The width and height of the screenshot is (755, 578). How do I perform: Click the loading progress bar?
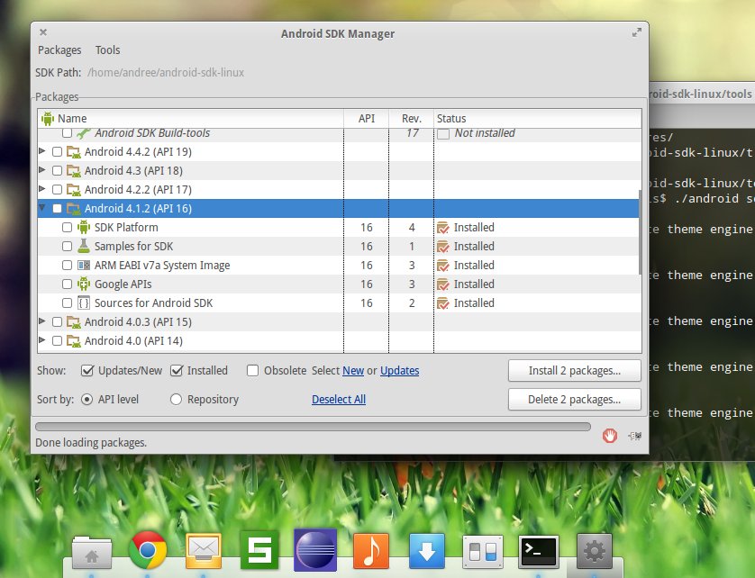(313, 427)
